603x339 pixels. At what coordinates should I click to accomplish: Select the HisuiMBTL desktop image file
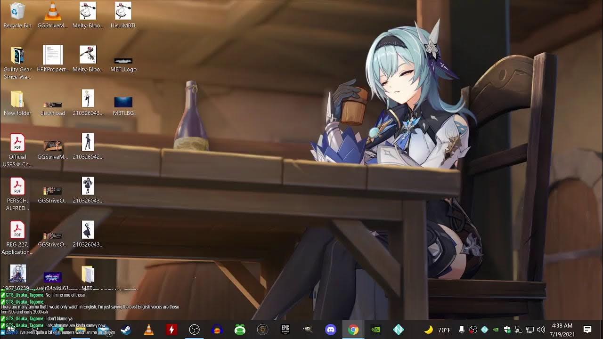[123, 16]
